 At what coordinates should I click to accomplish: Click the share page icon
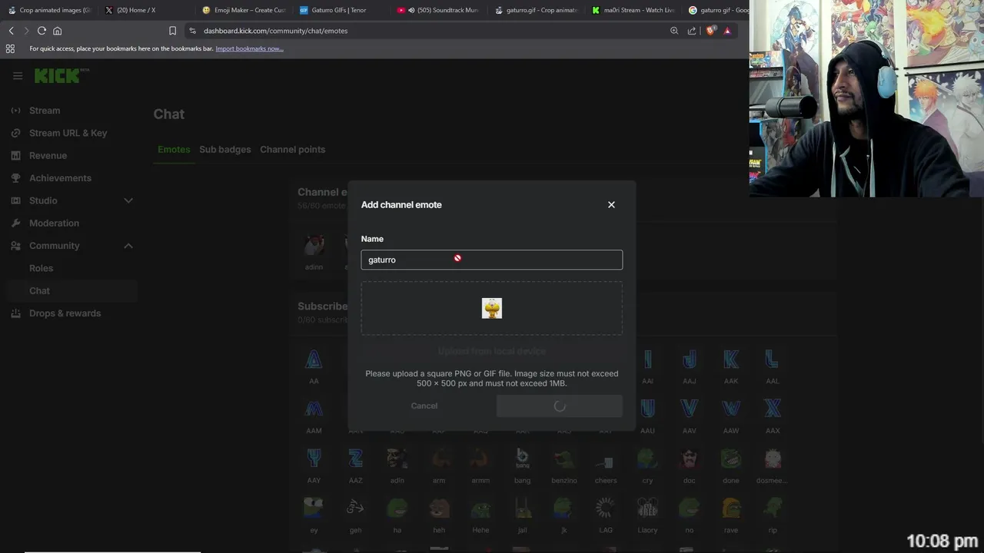(692, 31)
